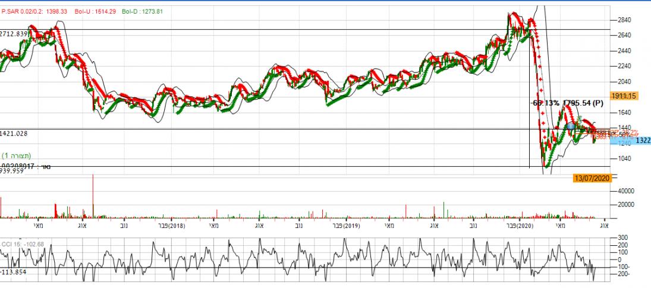Click the blue circle marker on the chart
The image size is (651, 288).
(x=571, y=126)
